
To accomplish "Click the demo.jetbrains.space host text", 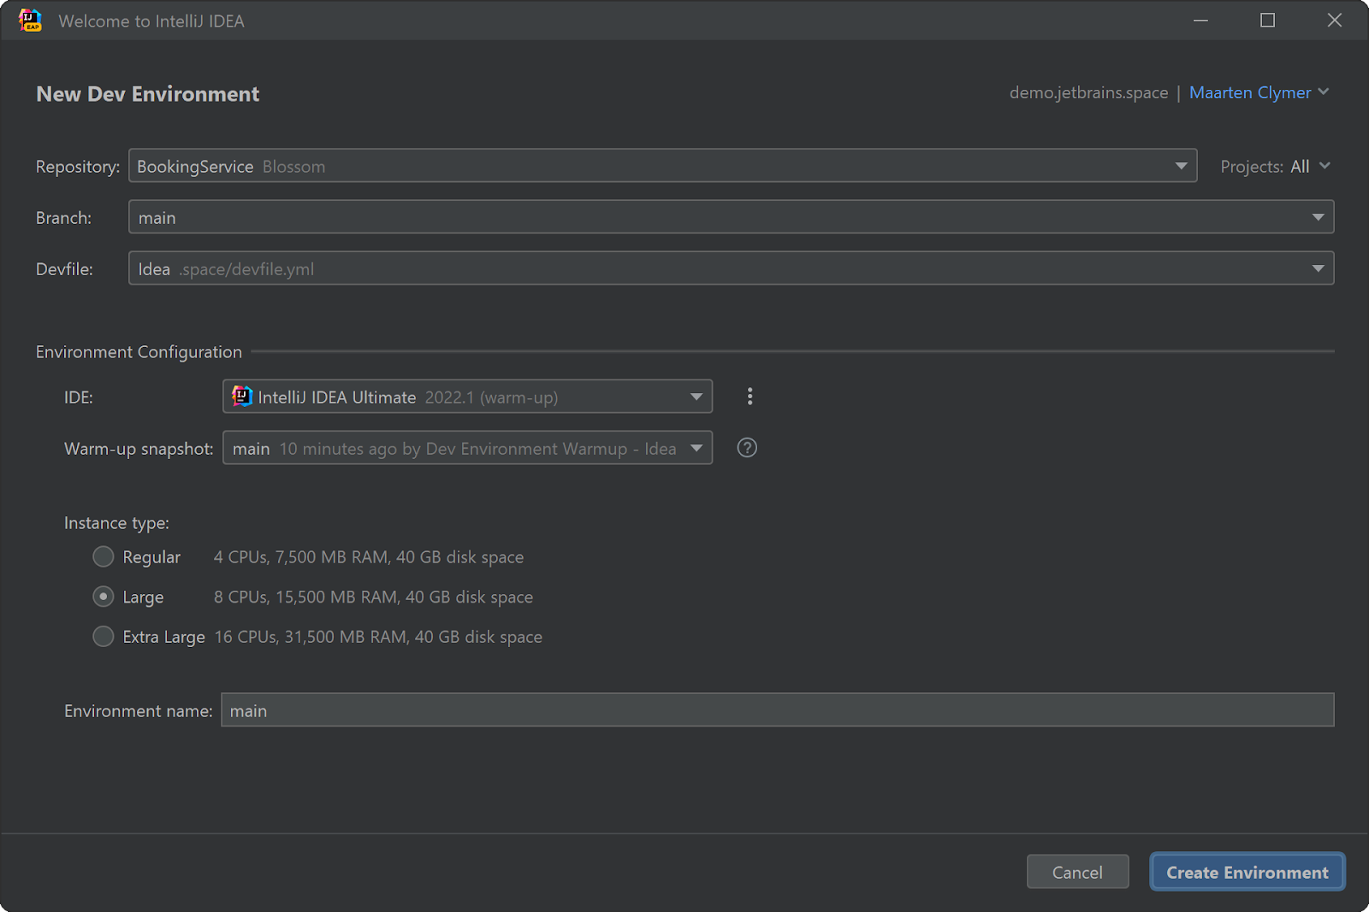I will click(x=1088, y=92).
